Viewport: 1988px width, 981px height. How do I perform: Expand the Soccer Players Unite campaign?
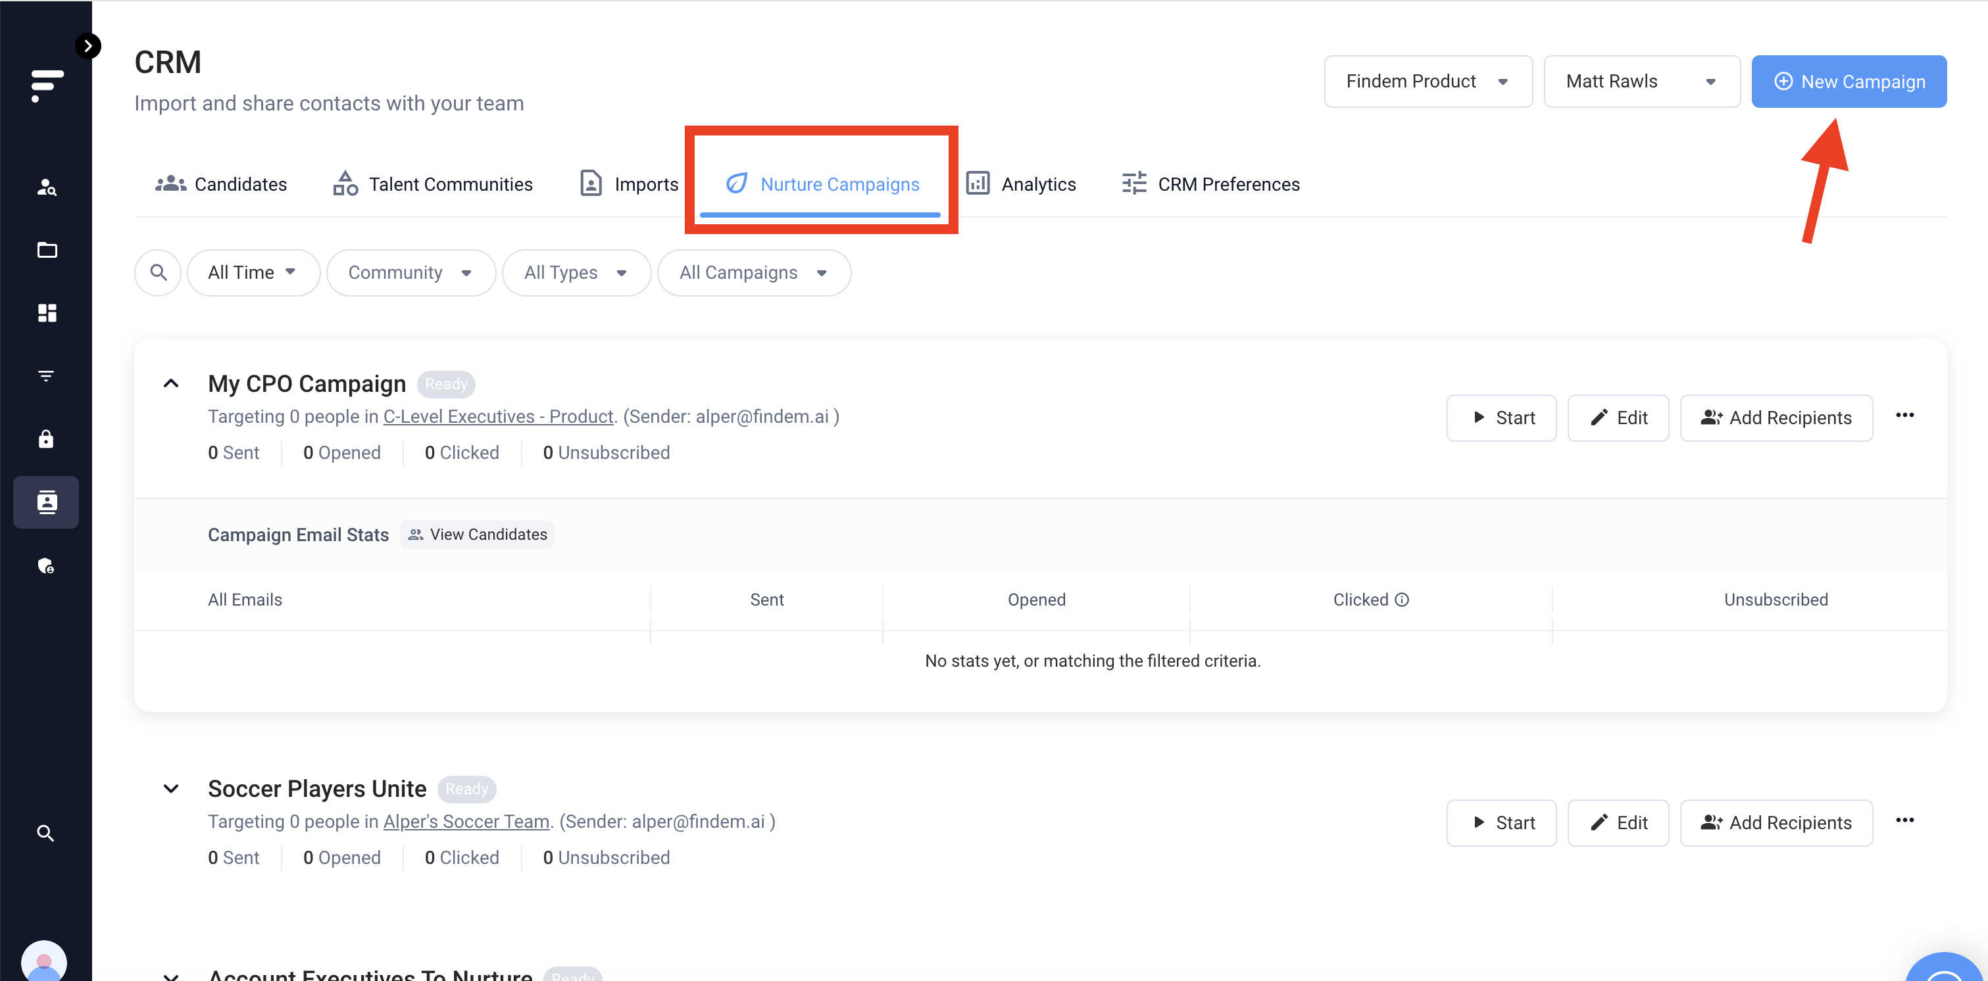pyautogui.click(x=171, y=788)
